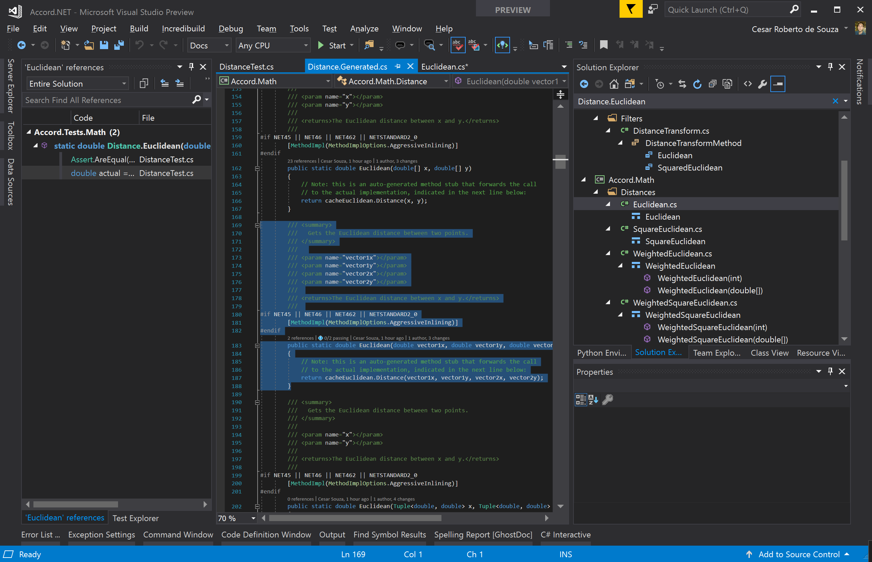Switch to the Euclidean.cs* tab
The width and height of the screenshot is (872, 562).
coord(445,67)
